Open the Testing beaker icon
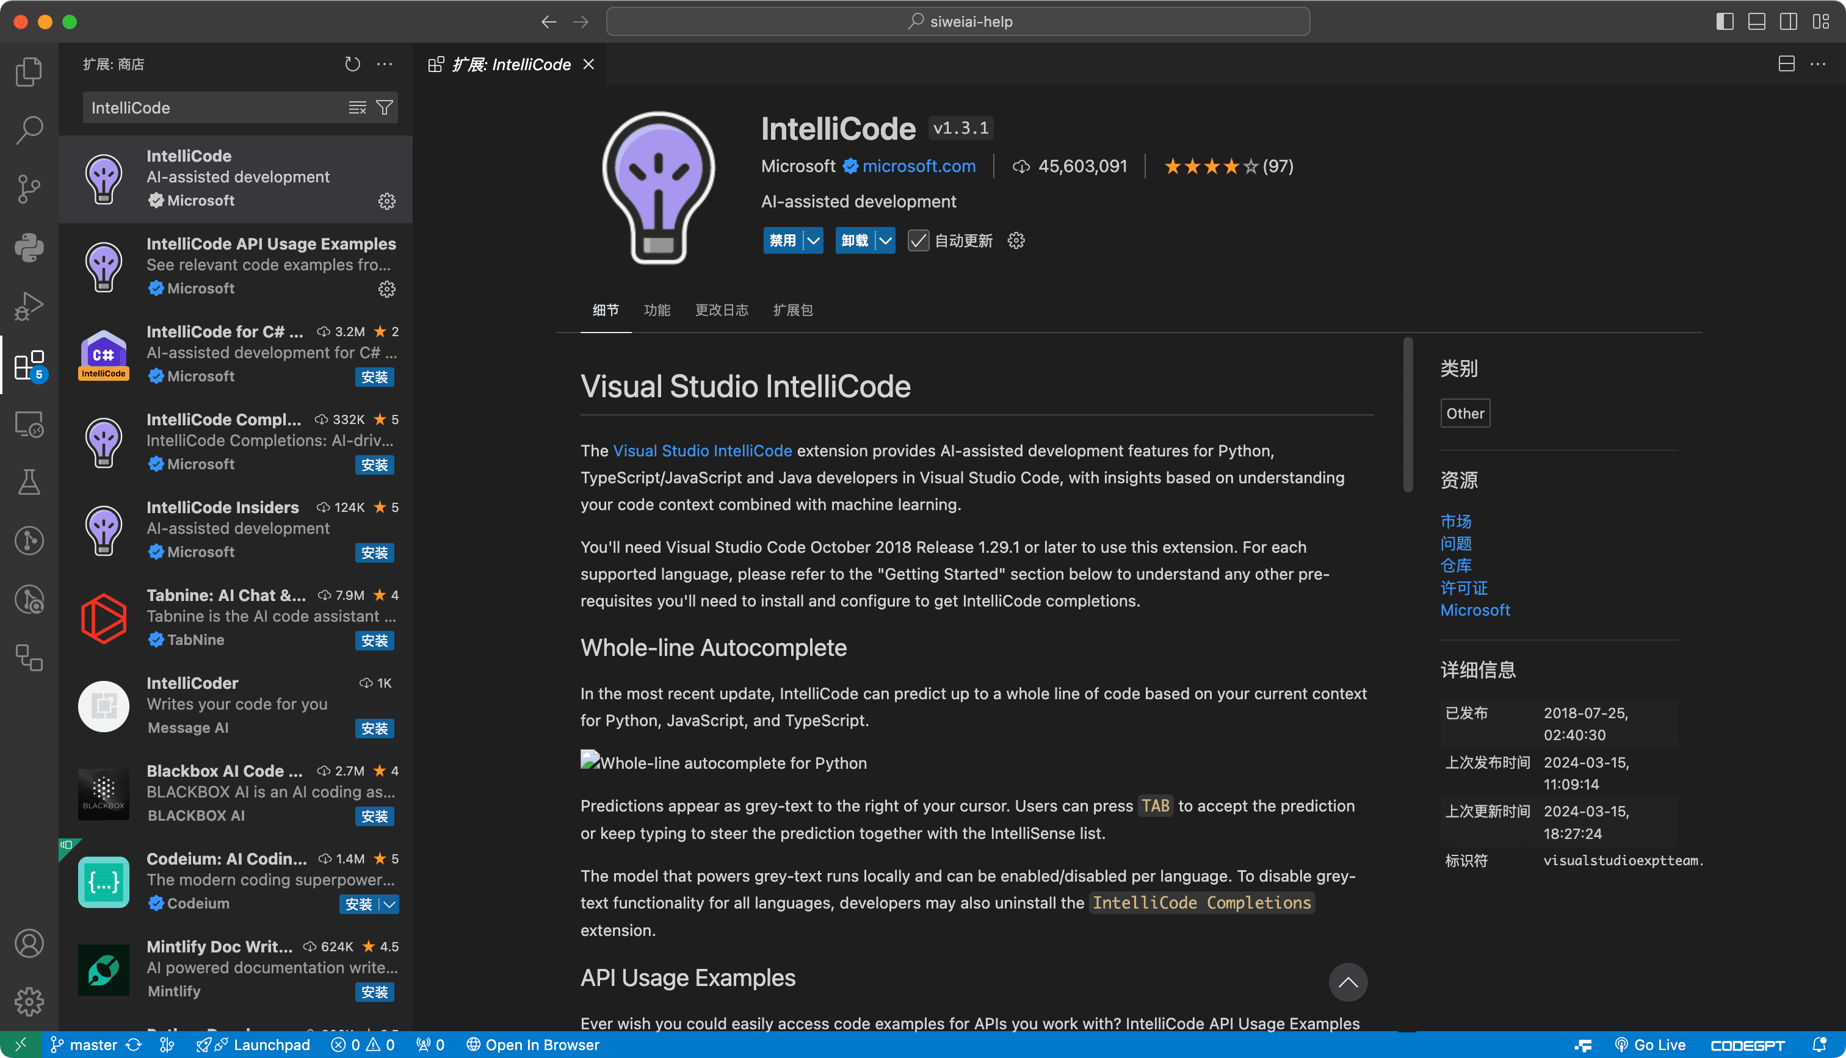 point(29,481)
